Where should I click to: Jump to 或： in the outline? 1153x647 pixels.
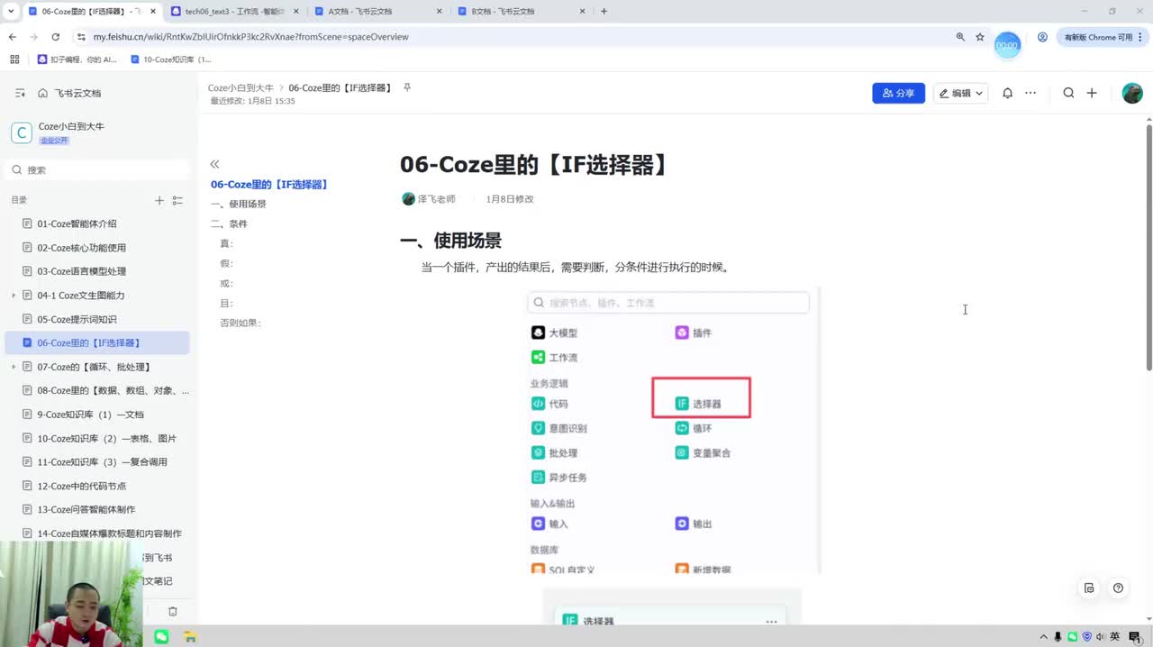[x=226, y=283]
